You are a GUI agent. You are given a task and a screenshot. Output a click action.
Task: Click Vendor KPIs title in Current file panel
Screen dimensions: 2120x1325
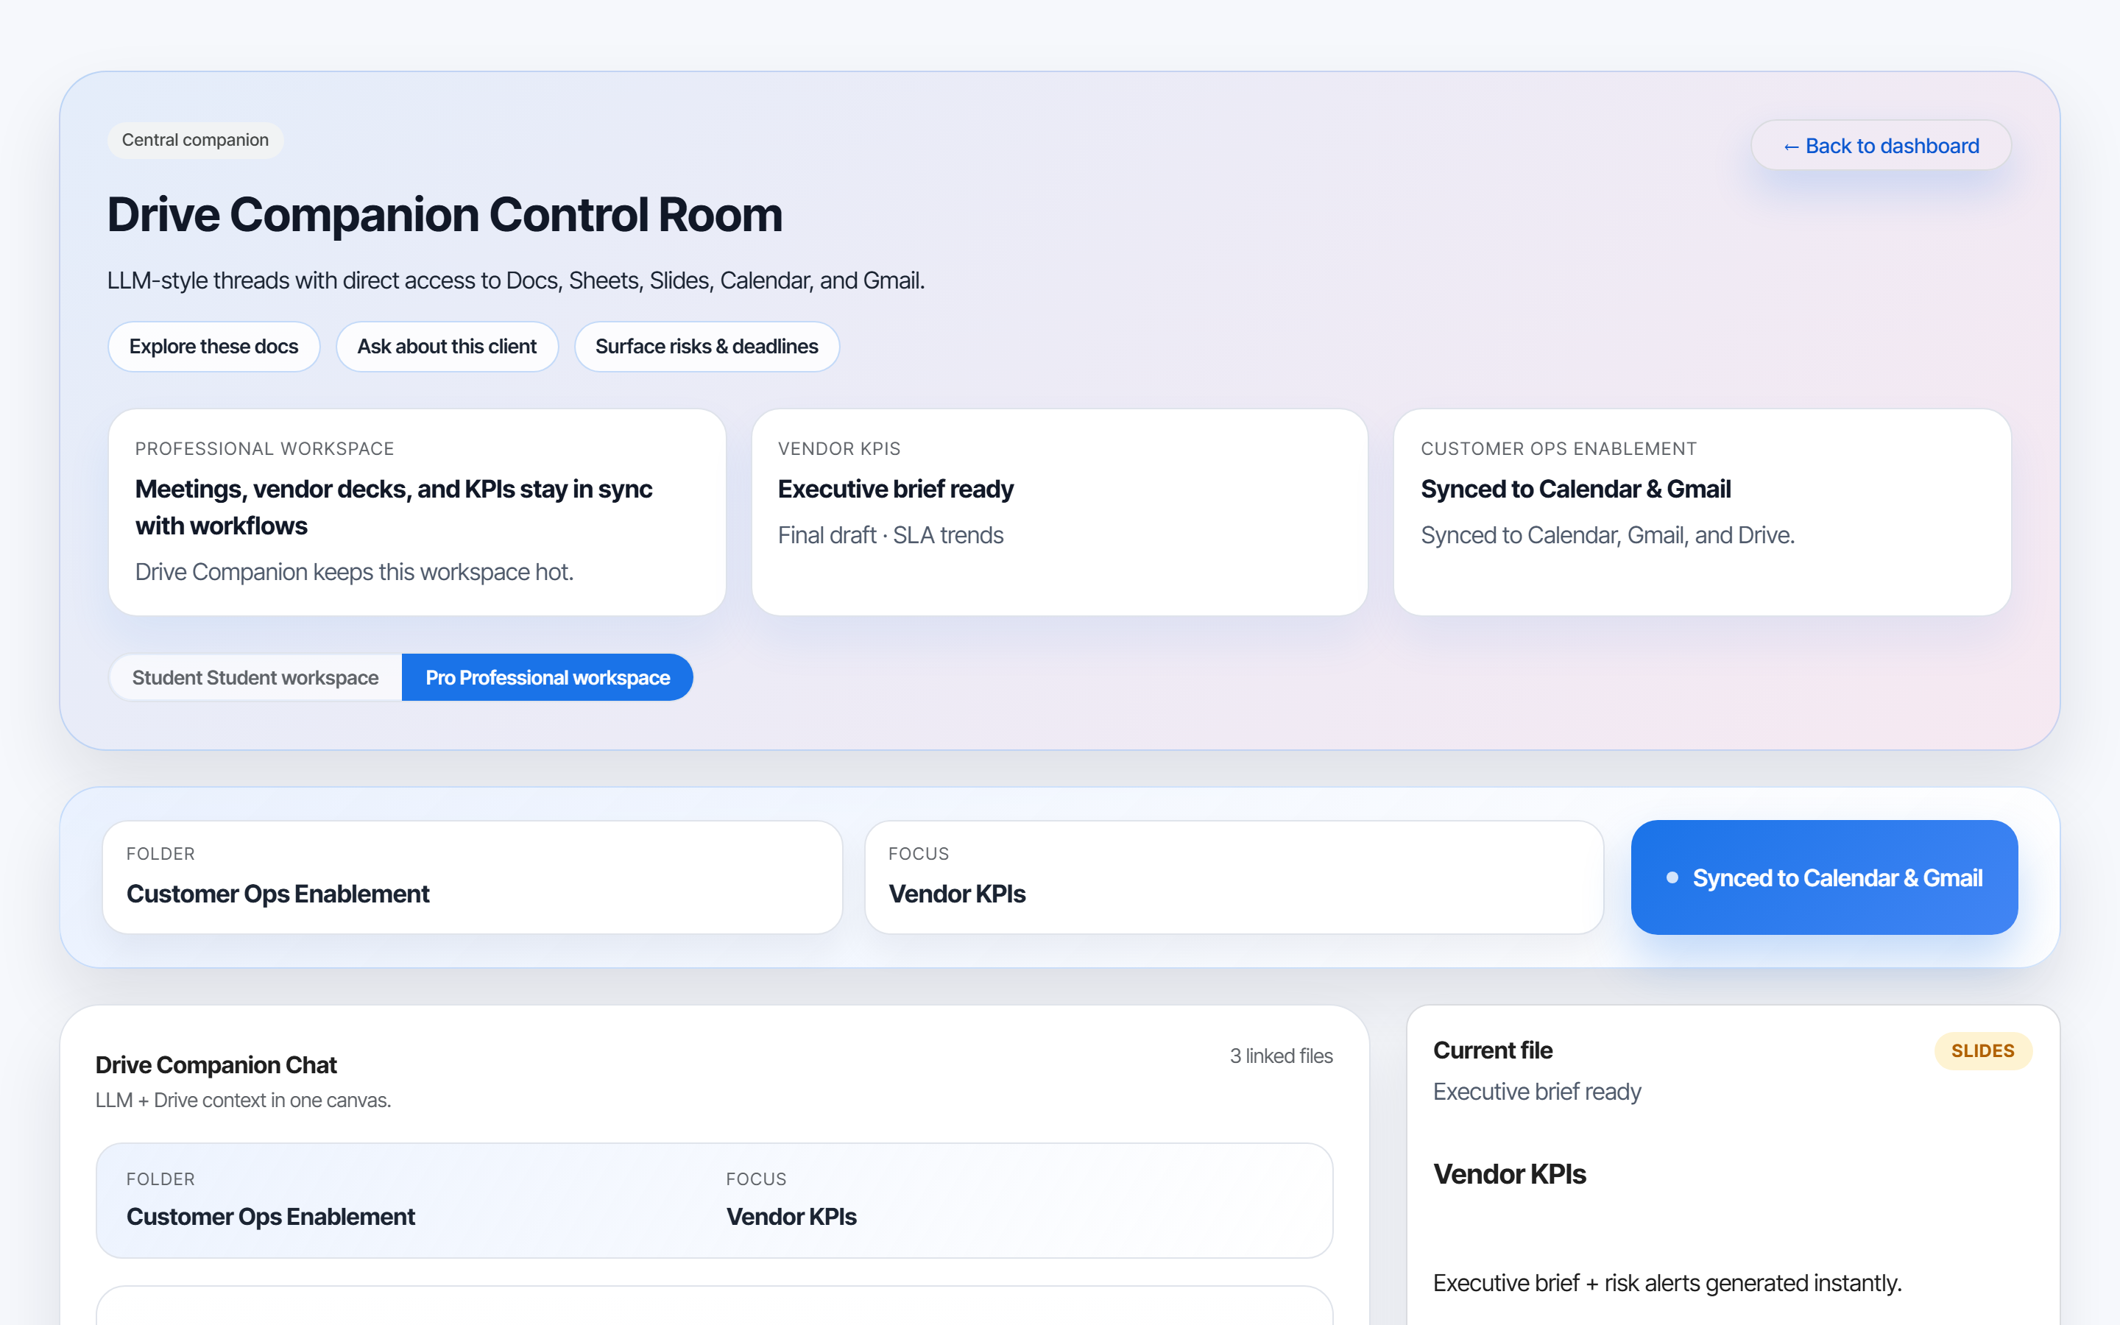tap(1508, 1174)
